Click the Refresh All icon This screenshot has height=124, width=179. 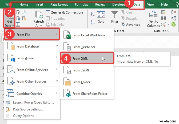click(x=39, y=15)
